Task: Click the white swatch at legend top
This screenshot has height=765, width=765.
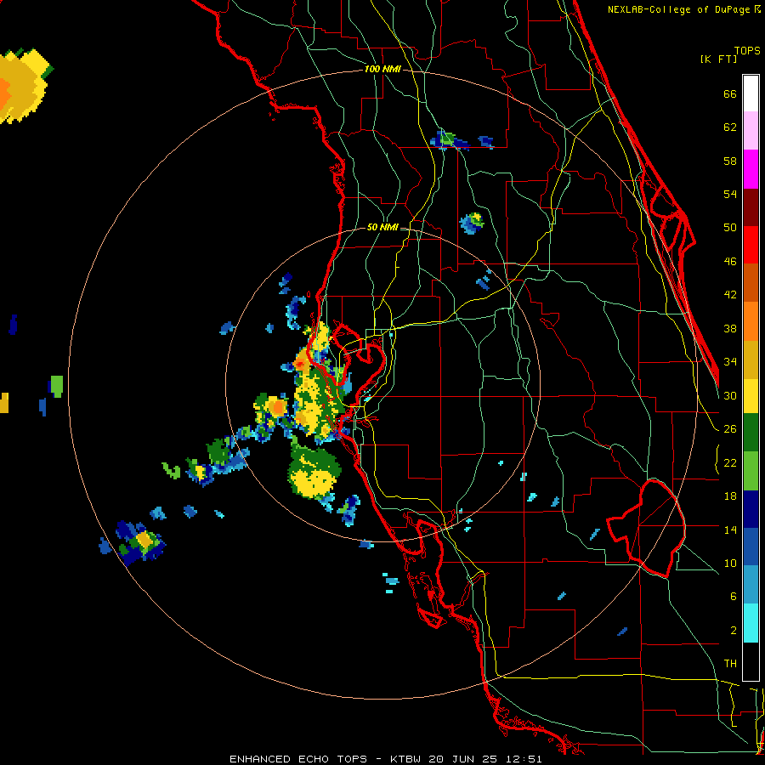Action: 751,93
